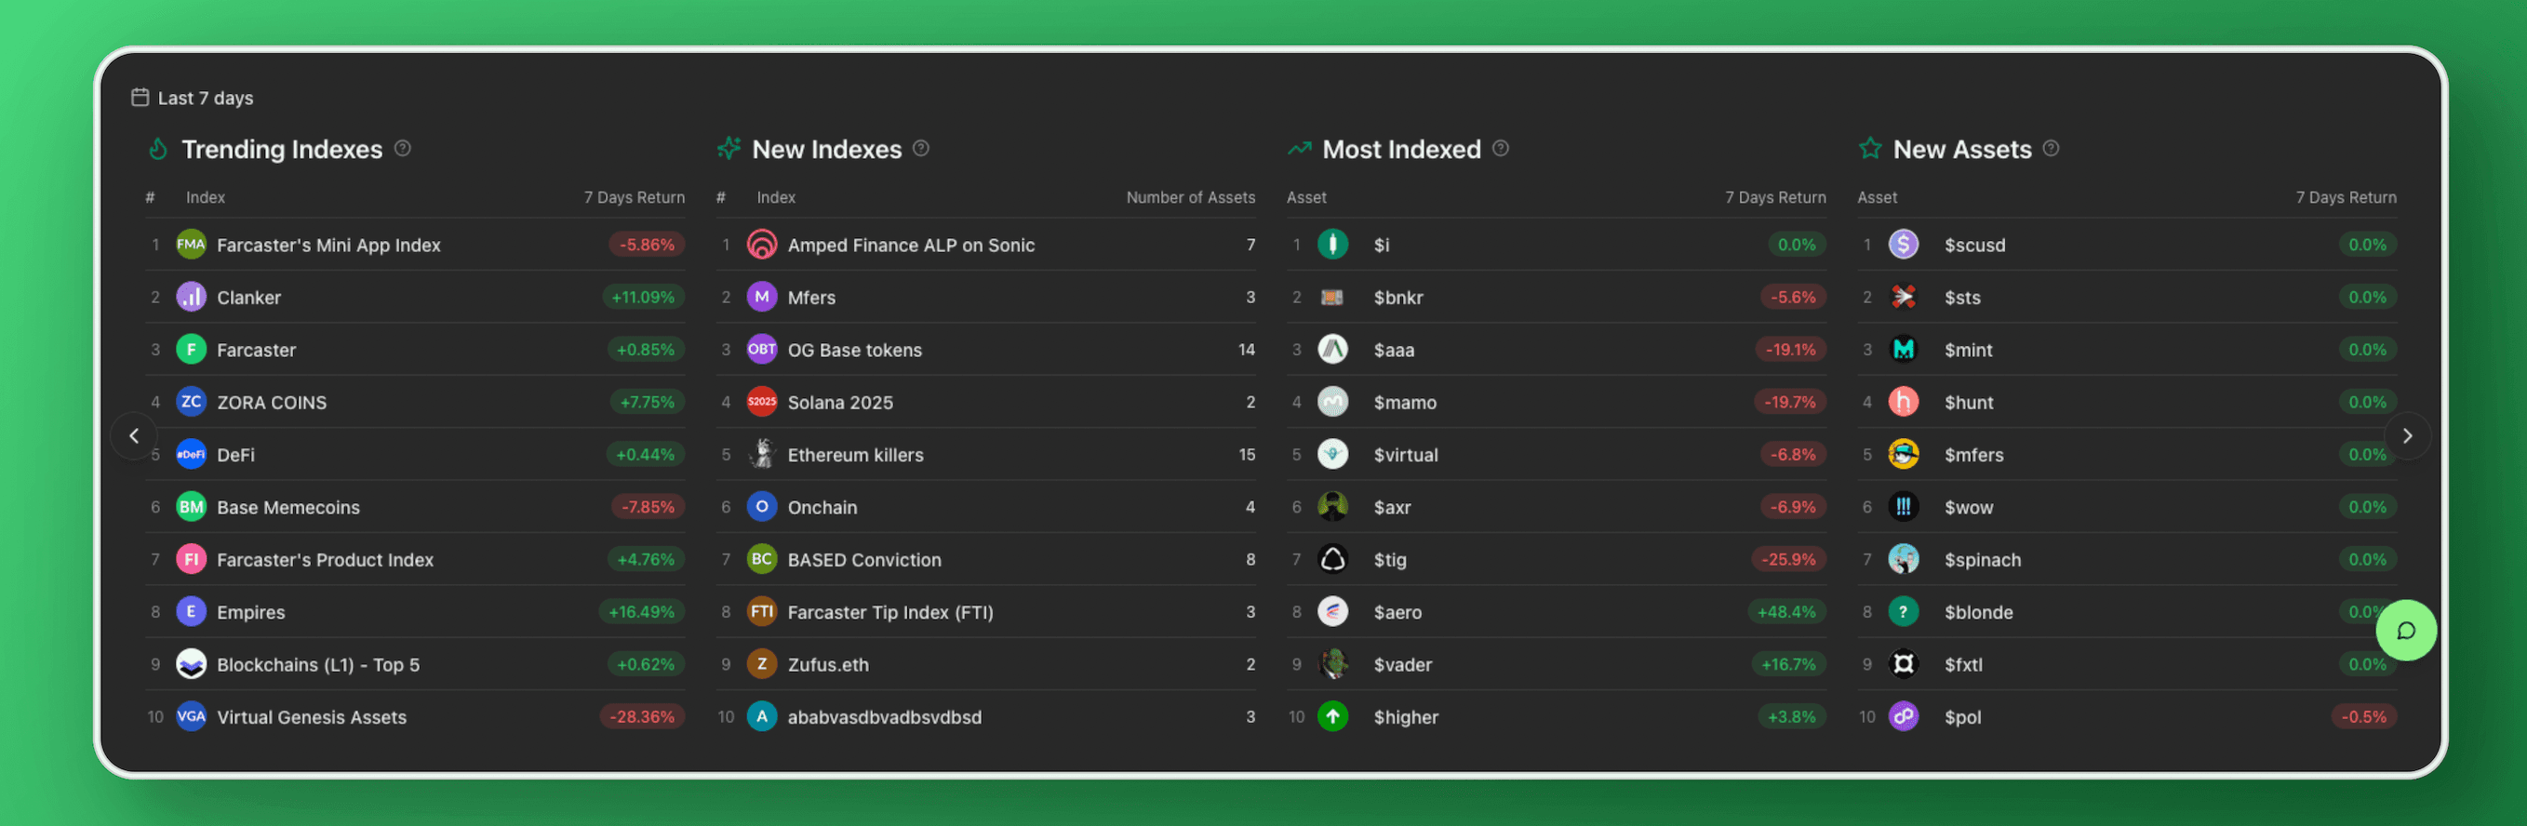Click the Most Indexed section title
The height and width of the screenshot is (826, 2527).
click(1401, 149)
